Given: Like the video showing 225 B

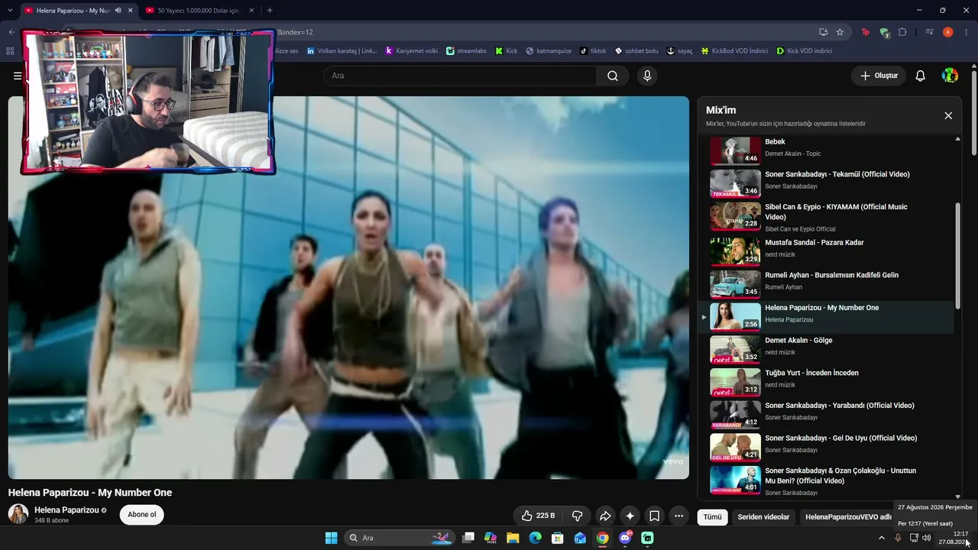Looking at the screenshot, I should click(538, 516).
